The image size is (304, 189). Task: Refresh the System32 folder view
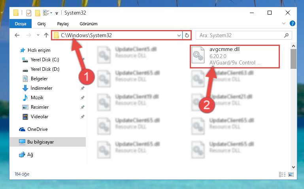point(187,35)
